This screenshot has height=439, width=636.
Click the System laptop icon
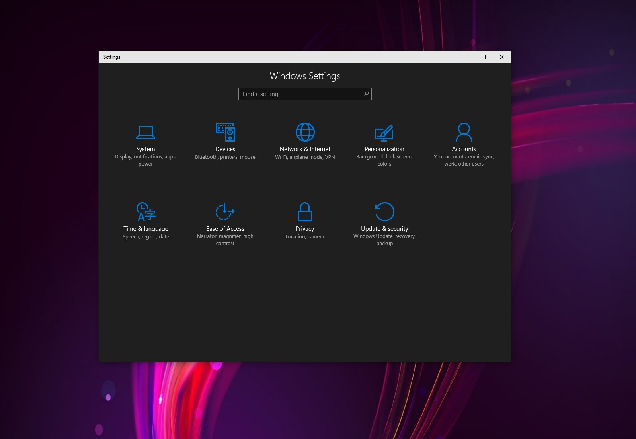(x=146, y=133)
